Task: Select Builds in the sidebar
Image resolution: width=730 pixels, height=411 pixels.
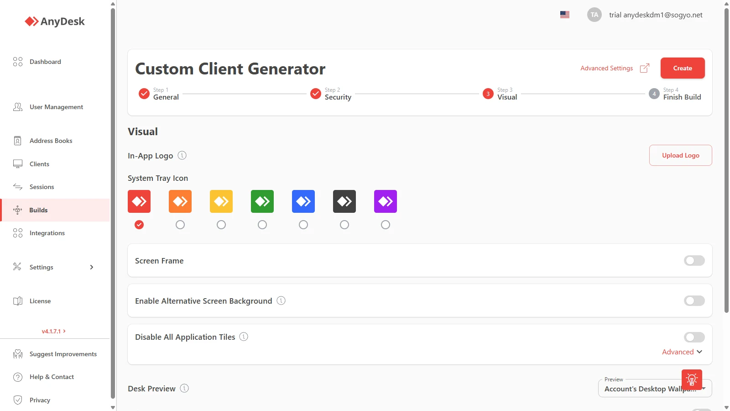Action: (55, 210)
